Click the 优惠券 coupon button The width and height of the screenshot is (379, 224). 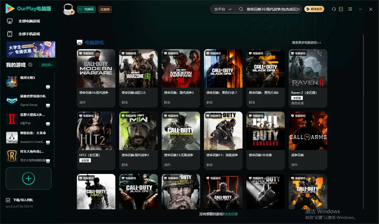click(x=105, y=9)
